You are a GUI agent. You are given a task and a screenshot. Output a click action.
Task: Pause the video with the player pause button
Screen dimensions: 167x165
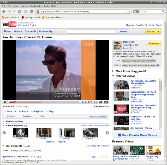tap(5, 102)
